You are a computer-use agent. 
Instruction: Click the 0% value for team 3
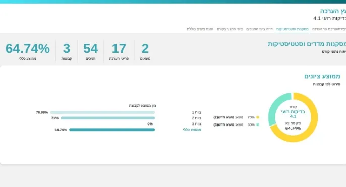[x=150, y=124]
